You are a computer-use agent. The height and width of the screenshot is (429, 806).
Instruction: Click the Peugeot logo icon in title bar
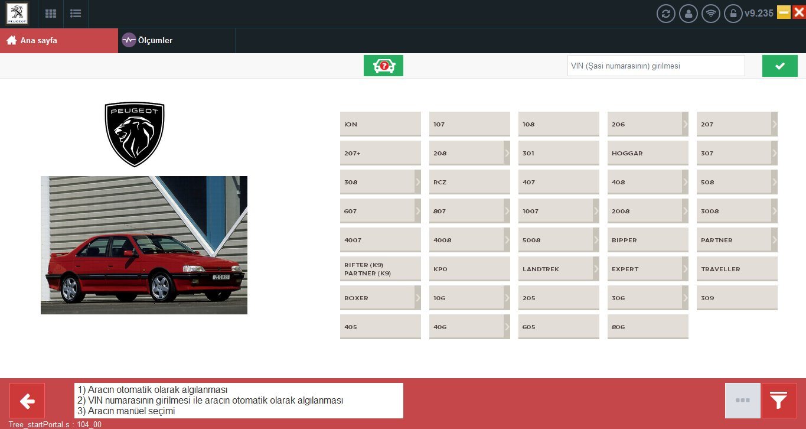17,13
